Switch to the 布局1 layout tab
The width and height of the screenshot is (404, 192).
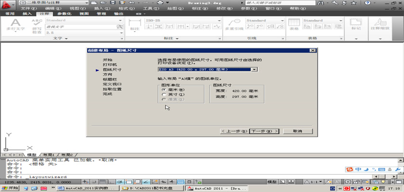click(x=49, y=155)
